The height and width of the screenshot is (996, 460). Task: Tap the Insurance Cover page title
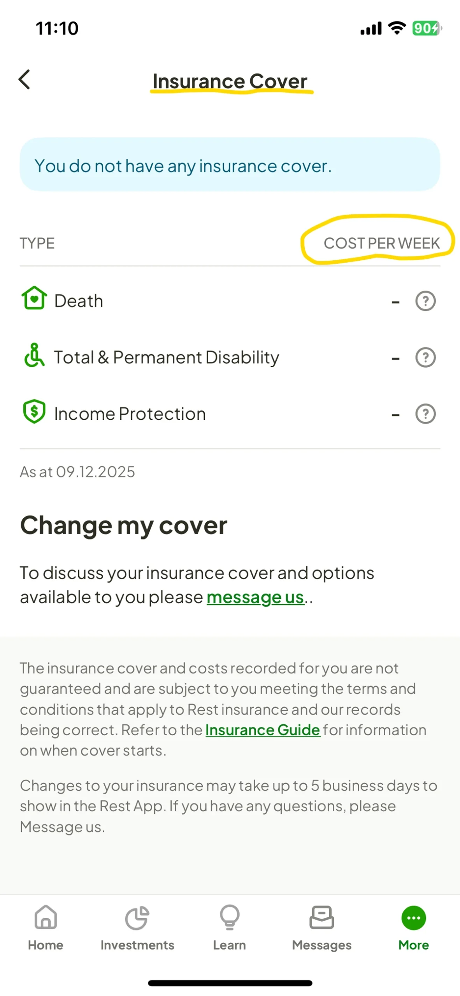[x=230, y=81]
